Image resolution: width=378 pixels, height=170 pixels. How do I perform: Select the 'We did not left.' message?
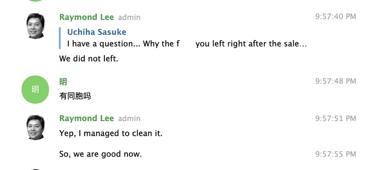pos(89,58)
